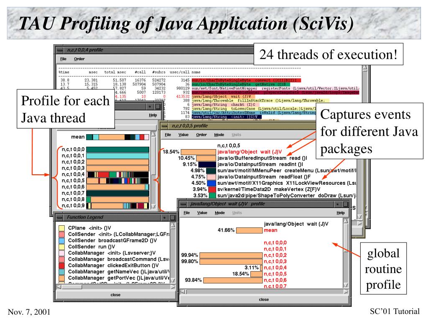Open Value menu in n,c,t 0,0,5 profile
This screenshot has width=428, height=321.
coord(183,135)
